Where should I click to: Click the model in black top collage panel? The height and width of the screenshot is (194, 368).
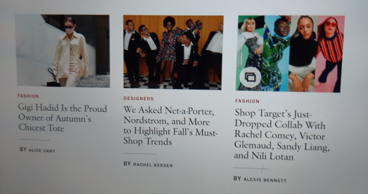tap(303, 54)
